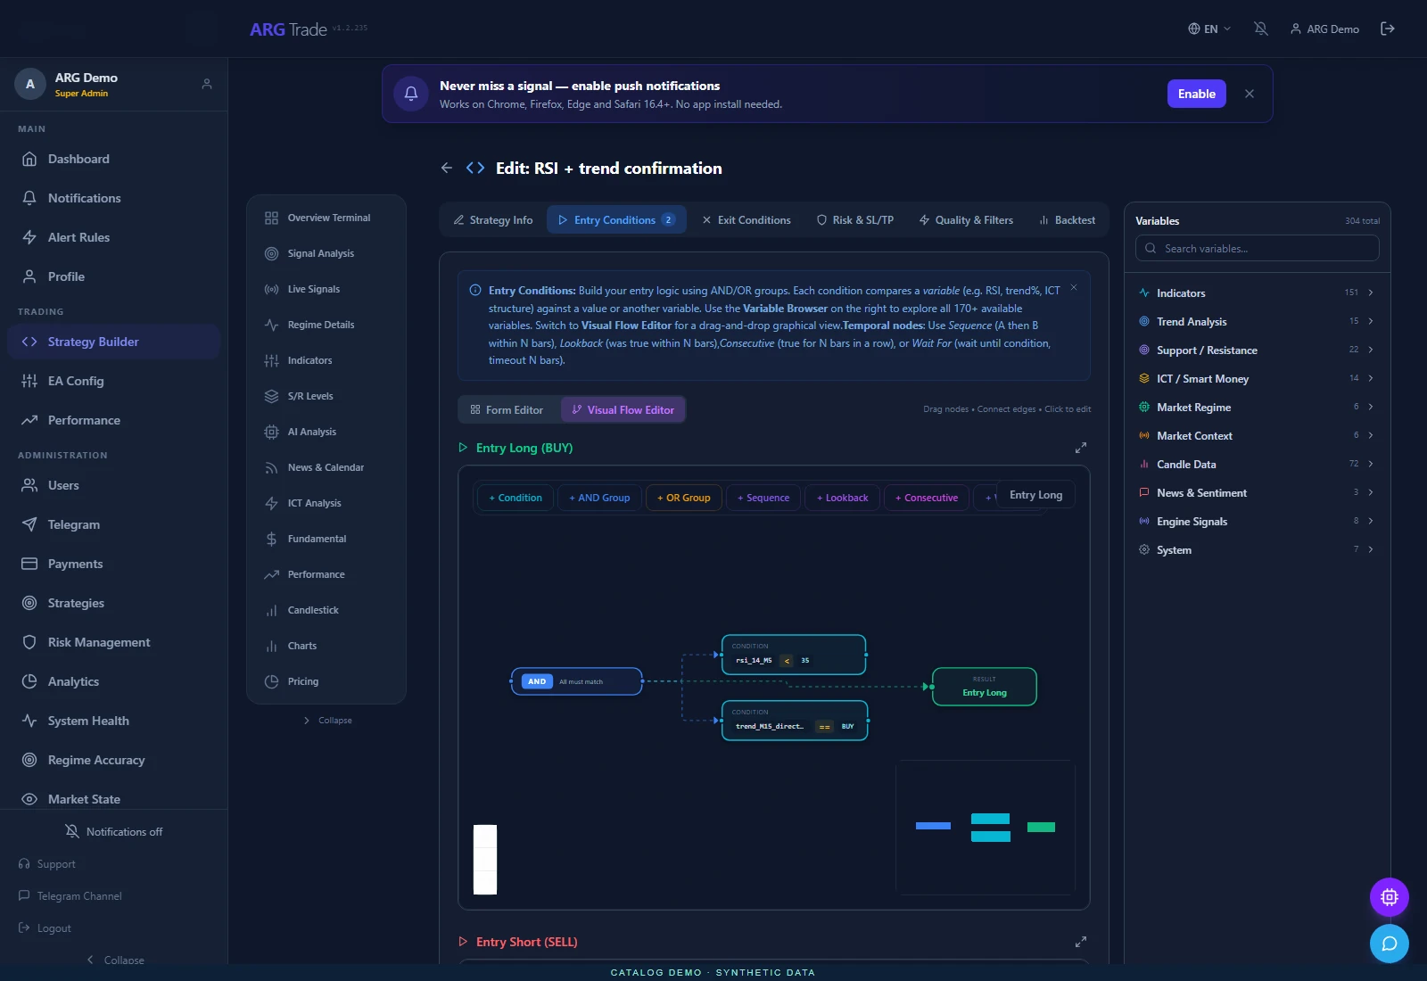The height and width of the screenshot is (981, 1427).
Task: Click the back arrow beside Edit title
Action: tap(447, 168)
